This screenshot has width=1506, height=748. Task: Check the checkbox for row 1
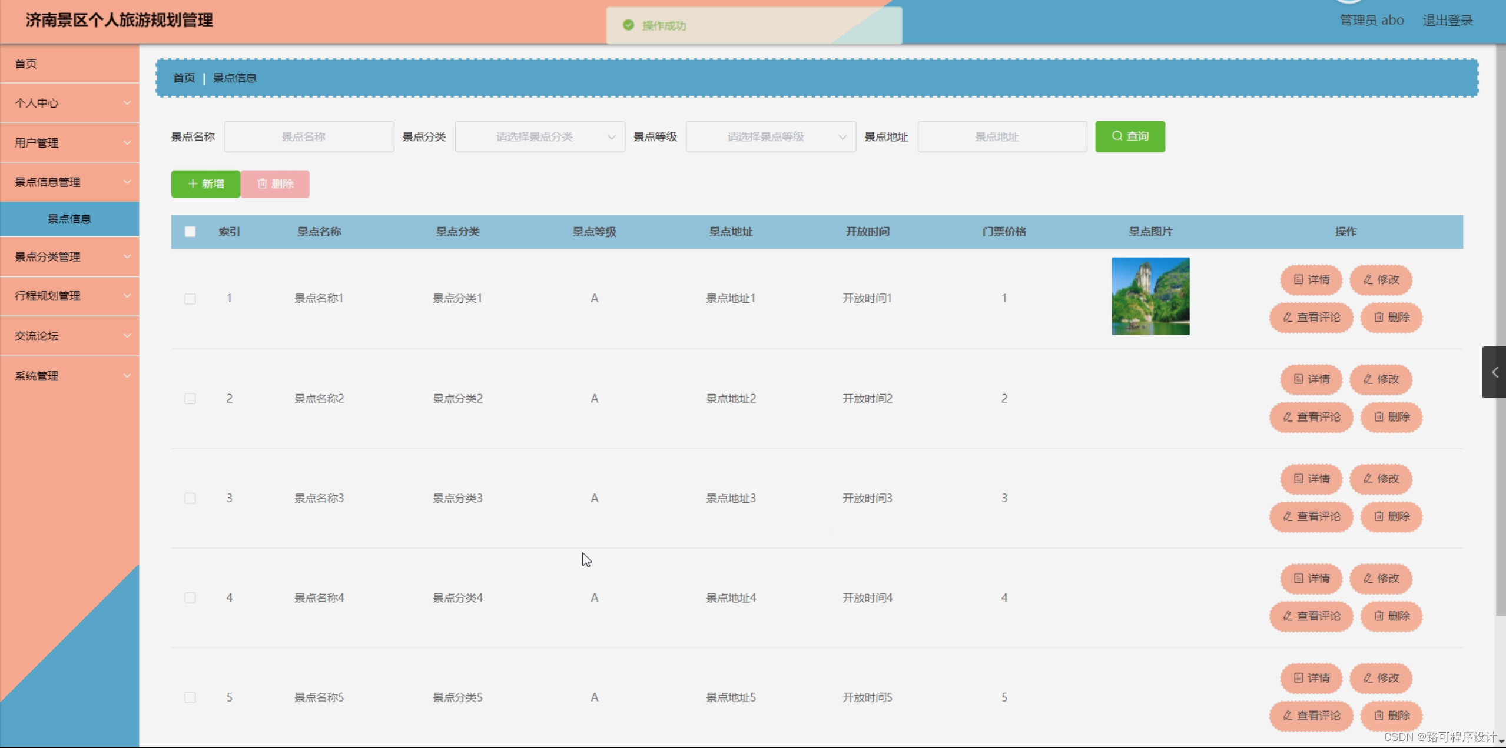[190, 299]
